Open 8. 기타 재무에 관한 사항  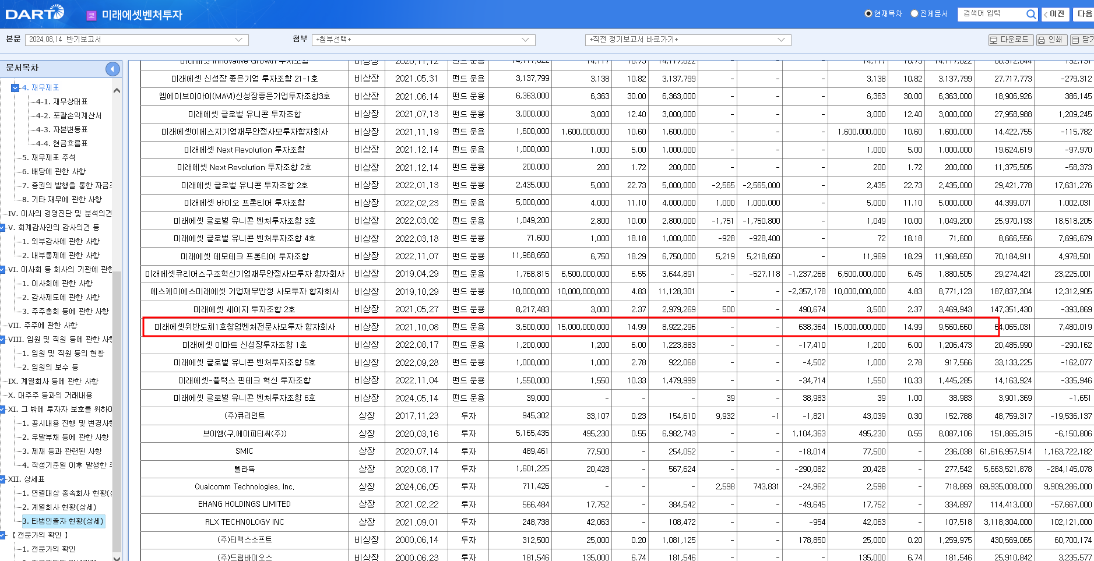click(62, 200)
